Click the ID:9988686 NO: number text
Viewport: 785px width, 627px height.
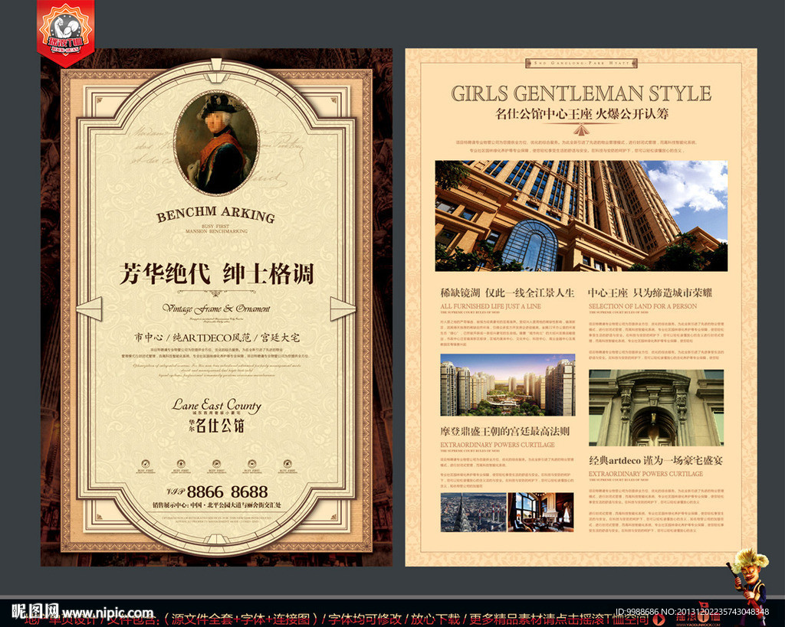[692, 612]
